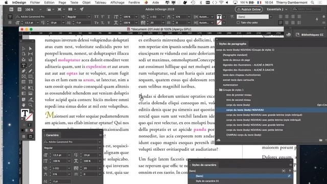
Task: Apply Style de caractère 01
Action: click(x=207, y=181)
